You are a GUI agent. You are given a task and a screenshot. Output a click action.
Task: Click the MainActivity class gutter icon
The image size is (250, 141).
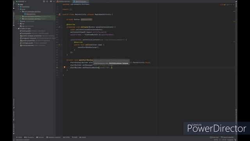pyautogui.click(x=59, y=14)
